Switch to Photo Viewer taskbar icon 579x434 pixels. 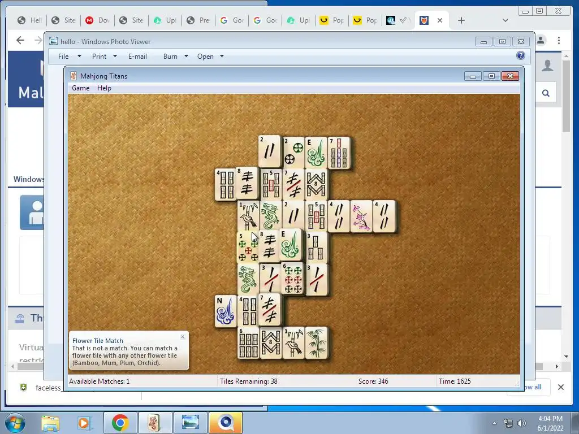pos(190,423)
